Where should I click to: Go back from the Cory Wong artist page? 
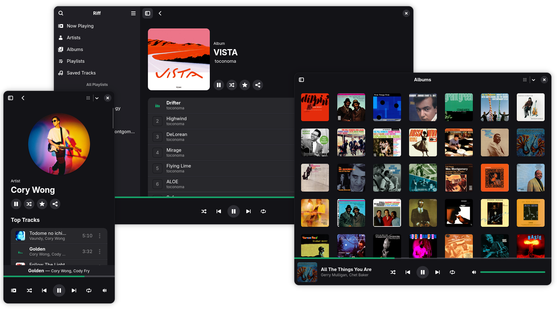click(23, 98)
